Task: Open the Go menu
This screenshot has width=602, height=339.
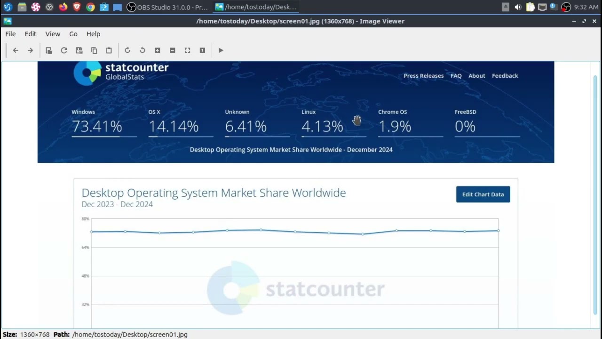Action: point(73,34)
